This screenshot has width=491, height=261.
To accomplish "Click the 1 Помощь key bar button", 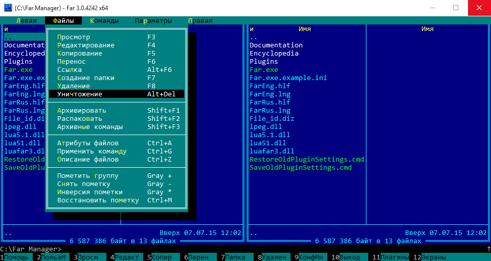I will coord(16,257).
